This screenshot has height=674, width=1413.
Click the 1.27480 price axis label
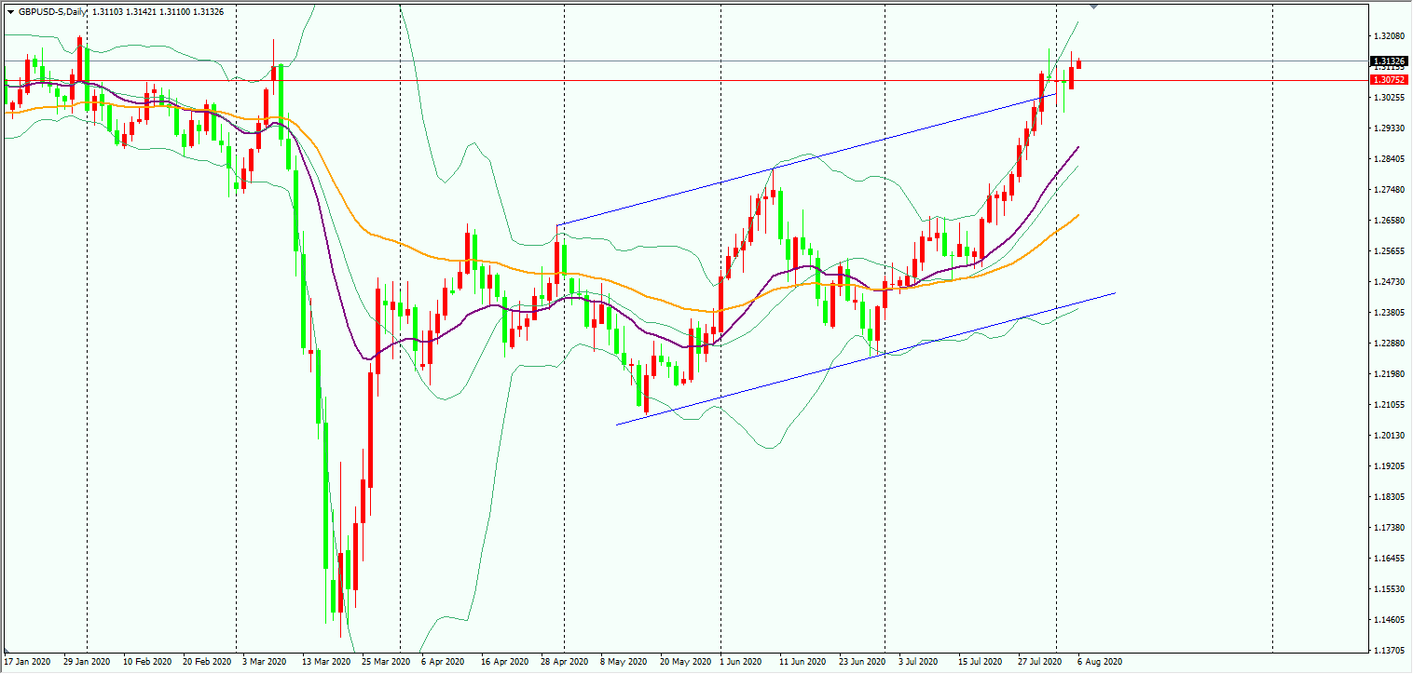tap(1389, 190)
